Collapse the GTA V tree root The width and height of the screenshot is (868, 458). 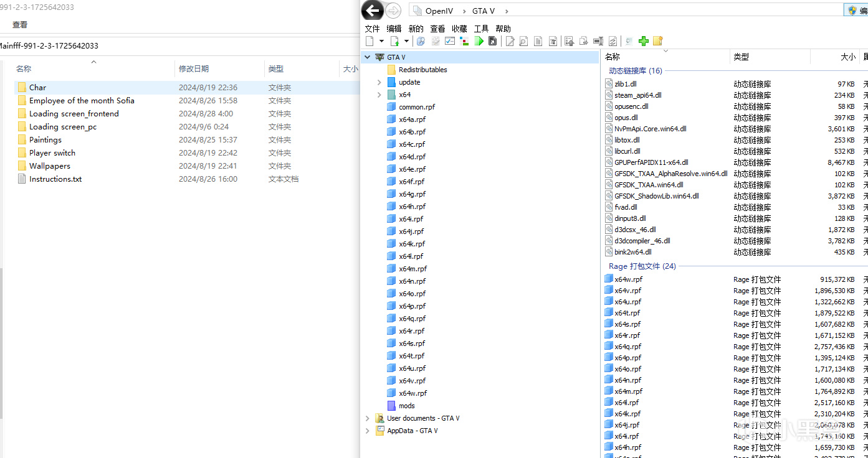point(367,57)
